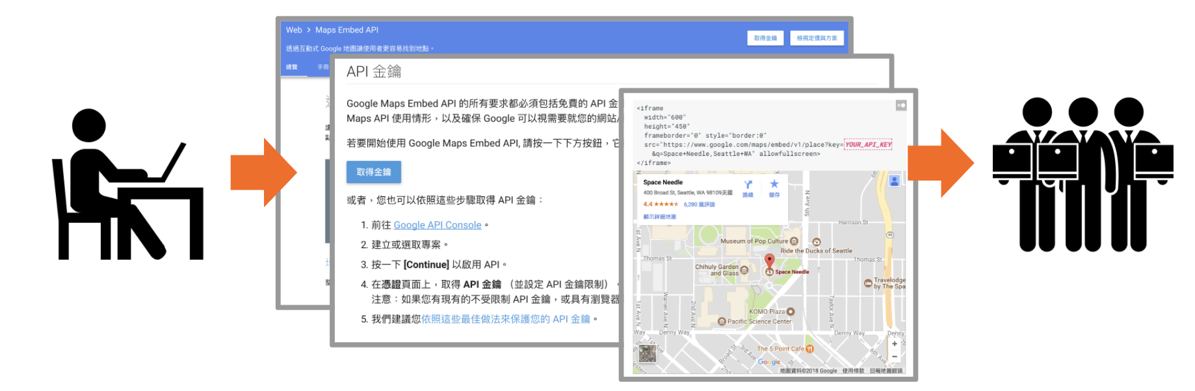The width and height of the screenshot is (1195, 391).
Task: Click the step text 建立或選取專案
Action: (406, 245)
